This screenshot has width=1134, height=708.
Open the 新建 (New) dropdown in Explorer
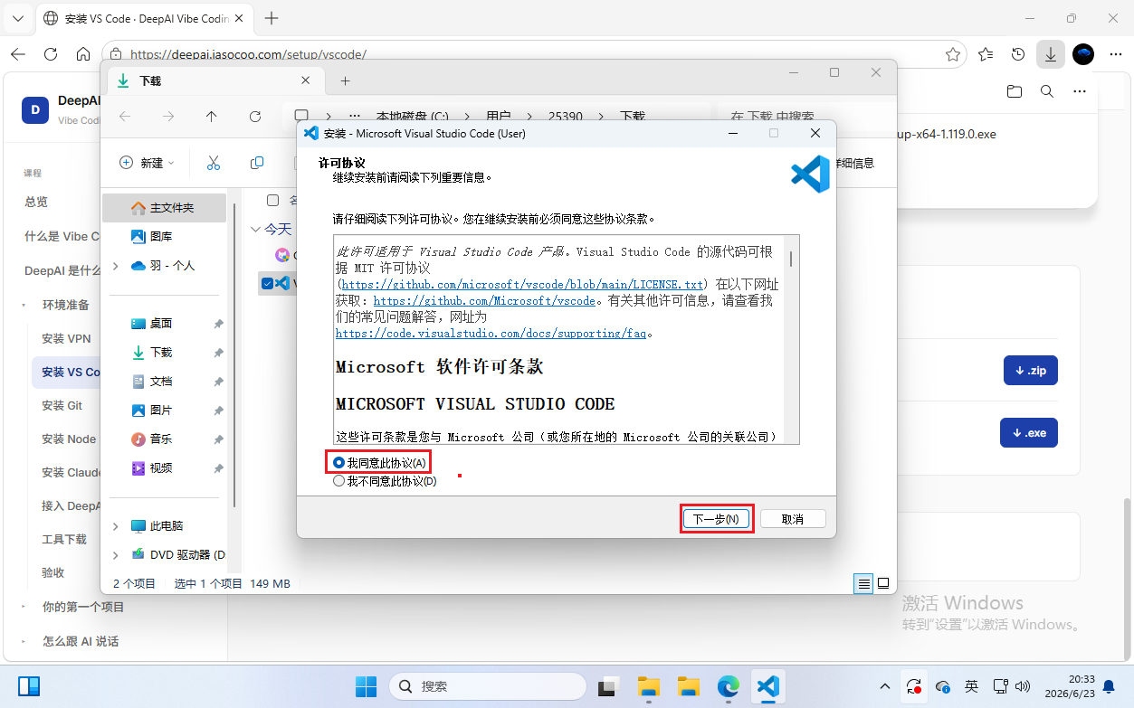pyautogui.click(x=147, y=163)
